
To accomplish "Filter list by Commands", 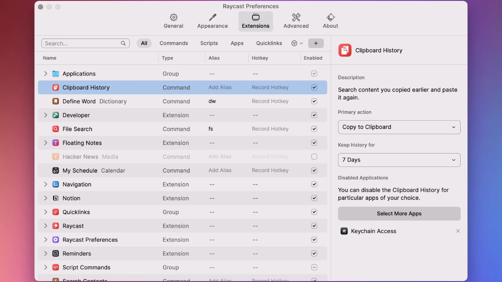I will click(x=174, y=43).
